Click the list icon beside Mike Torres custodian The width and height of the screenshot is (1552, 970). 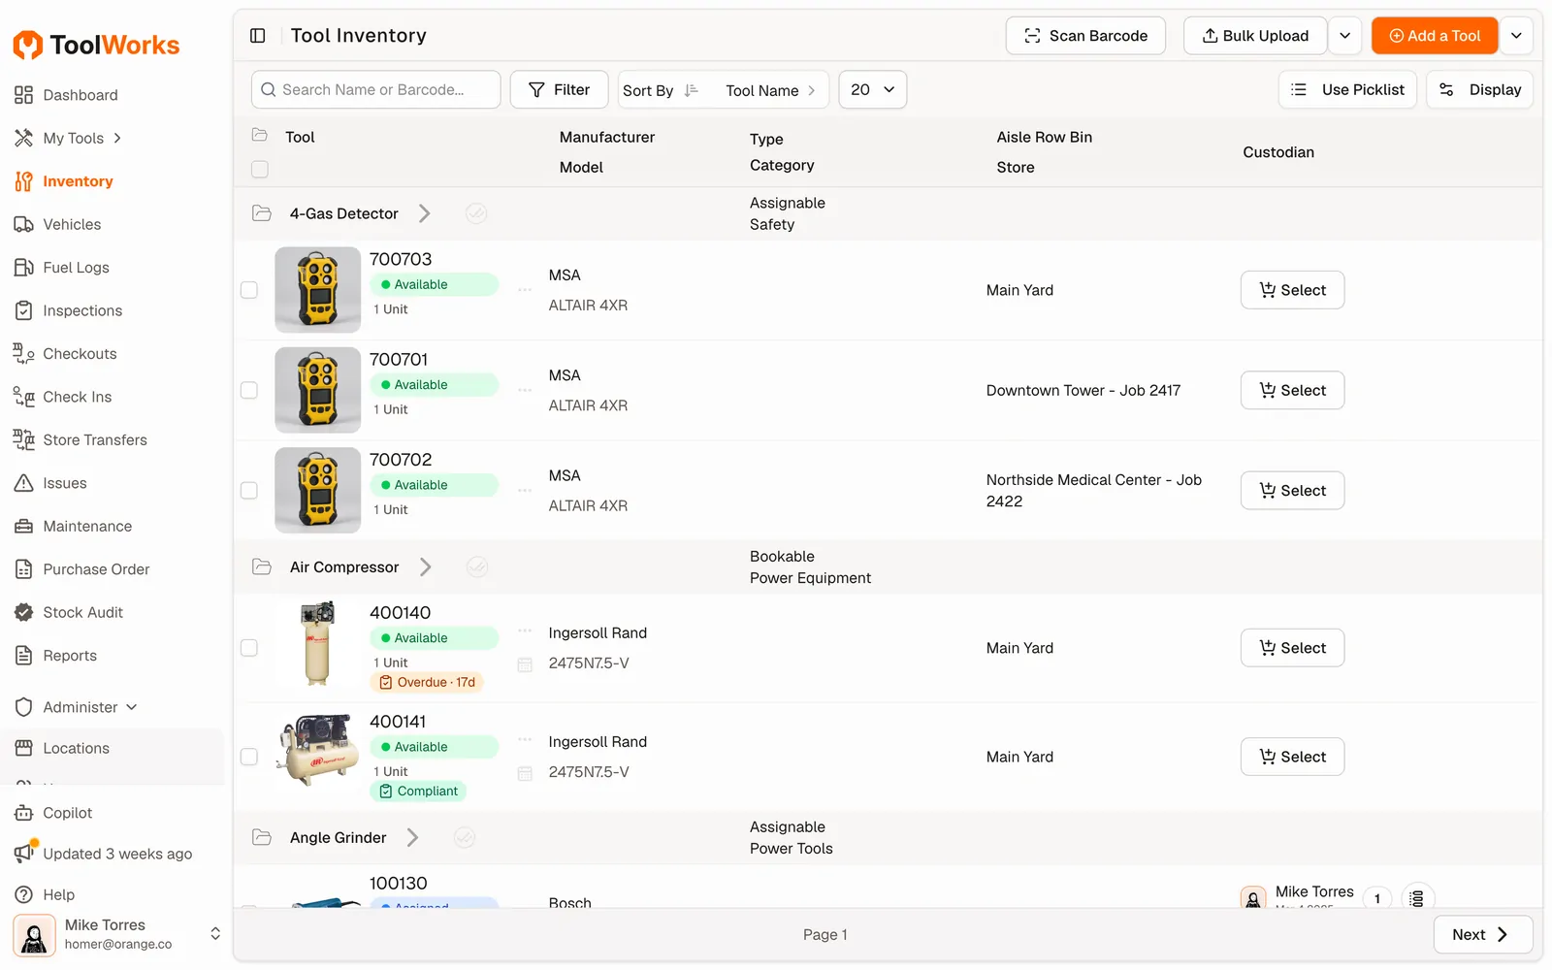coord(1417,898)
